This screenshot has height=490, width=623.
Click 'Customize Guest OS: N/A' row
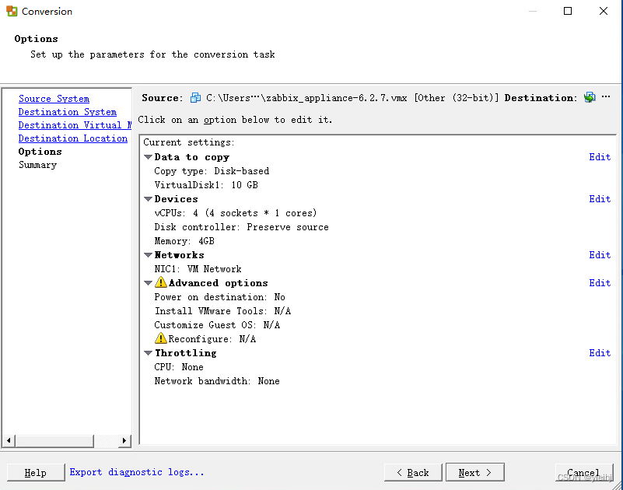click(217, 324)
